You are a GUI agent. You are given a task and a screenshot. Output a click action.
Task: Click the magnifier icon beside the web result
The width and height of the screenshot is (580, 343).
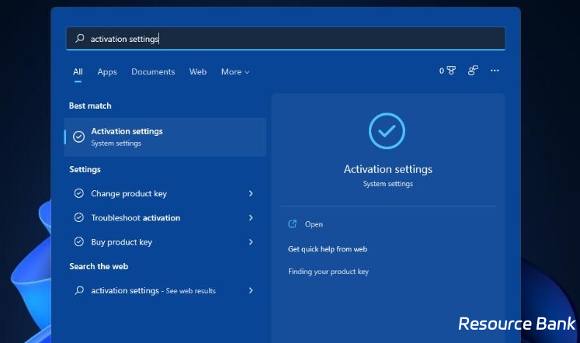(78, 290)
